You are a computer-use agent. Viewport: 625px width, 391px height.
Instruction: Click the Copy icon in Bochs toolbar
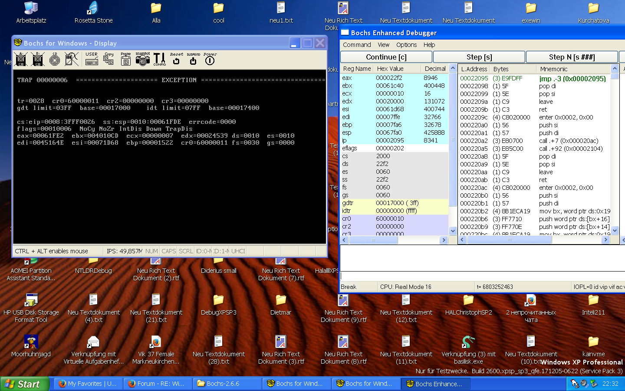coord(109,59)
